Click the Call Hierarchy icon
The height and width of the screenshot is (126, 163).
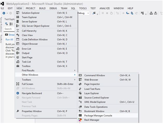click(18, 31)
